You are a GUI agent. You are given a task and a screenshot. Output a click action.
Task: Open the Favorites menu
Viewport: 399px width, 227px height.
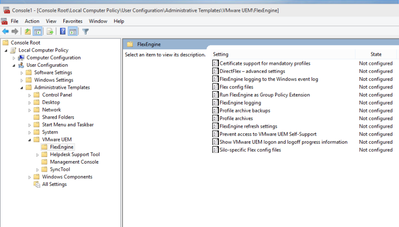point(72,21)
